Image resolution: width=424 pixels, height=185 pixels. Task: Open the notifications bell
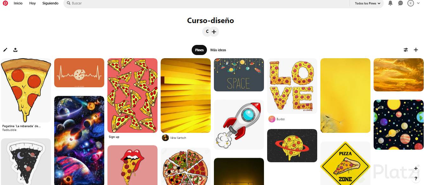click(390, 3)
